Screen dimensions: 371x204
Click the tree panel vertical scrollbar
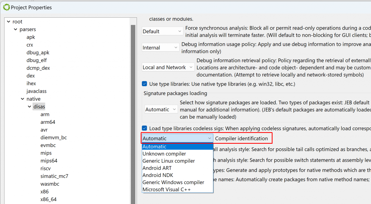[133, 108]
